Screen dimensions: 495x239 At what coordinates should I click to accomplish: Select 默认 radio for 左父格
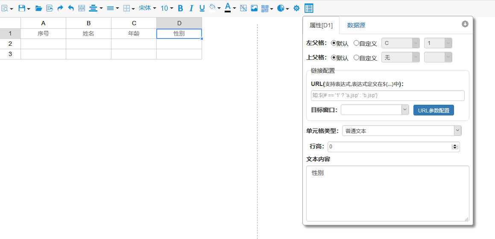334,43
